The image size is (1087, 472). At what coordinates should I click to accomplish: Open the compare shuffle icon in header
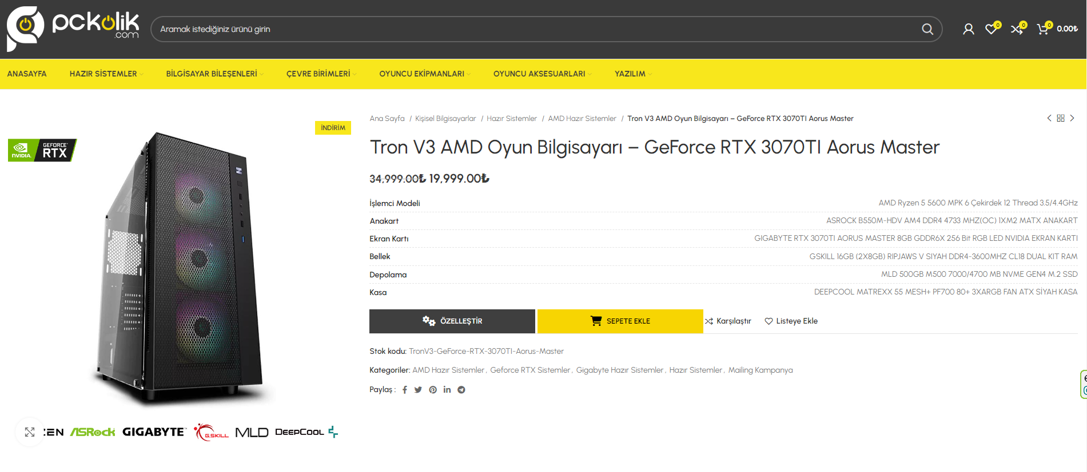click(x=1017, y=29)
